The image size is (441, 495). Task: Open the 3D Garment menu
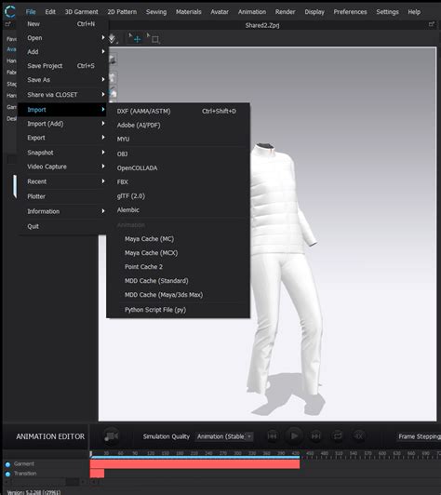[x=82, y=12]
